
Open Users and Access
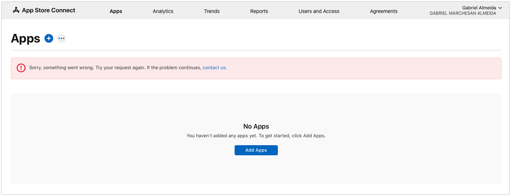(319, 11)
